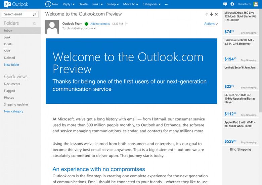Click the search magnifier icon
Viewport: 262px width, 185px height.
click(x=35, y=14)
